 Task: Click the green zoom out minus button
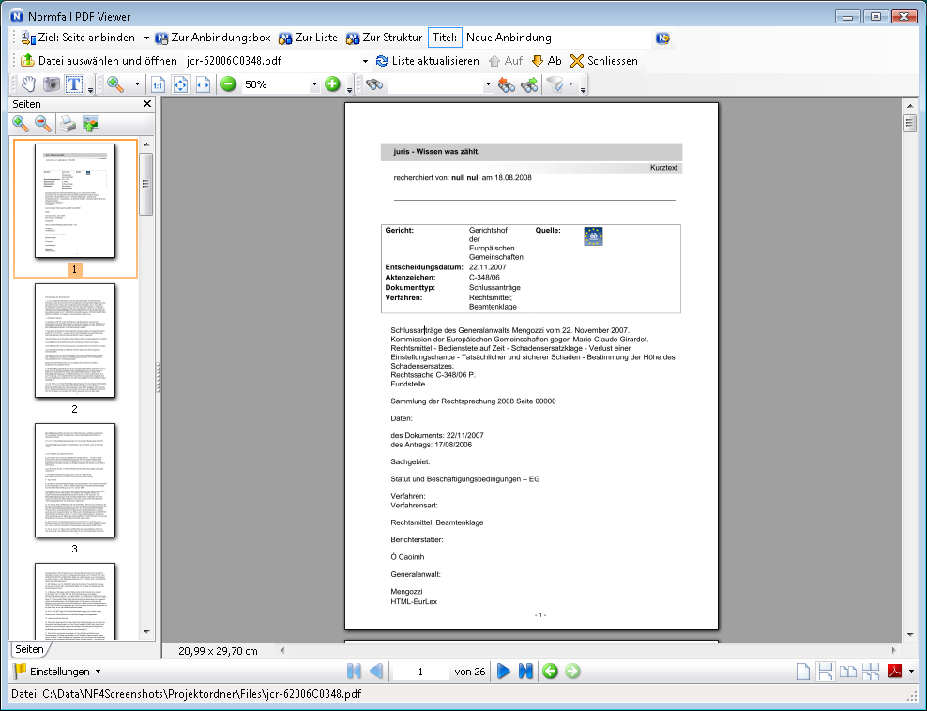point(228,84)
